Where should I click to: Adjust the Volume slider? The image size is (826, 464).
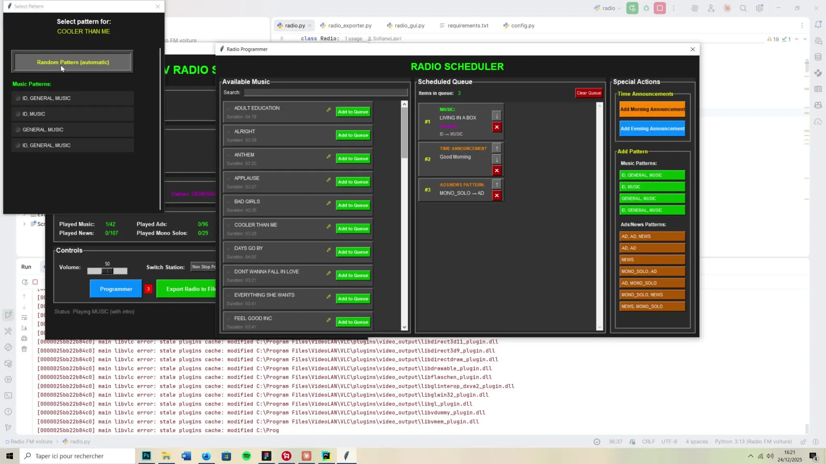[107, 271]
